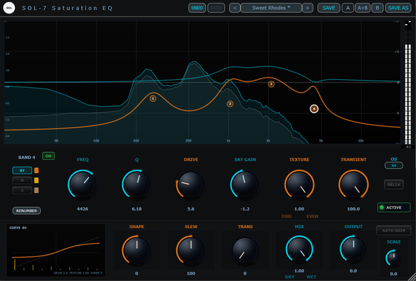This screenshot has height=281, width=416.
Task: Click the SHAPE knob
Action: coord(137,250)
